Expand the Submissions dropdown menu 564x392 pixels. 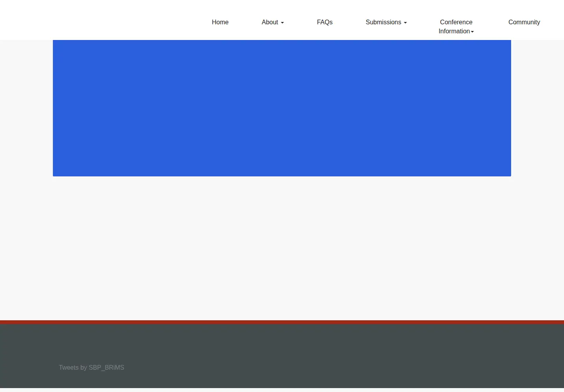[386, 22]
